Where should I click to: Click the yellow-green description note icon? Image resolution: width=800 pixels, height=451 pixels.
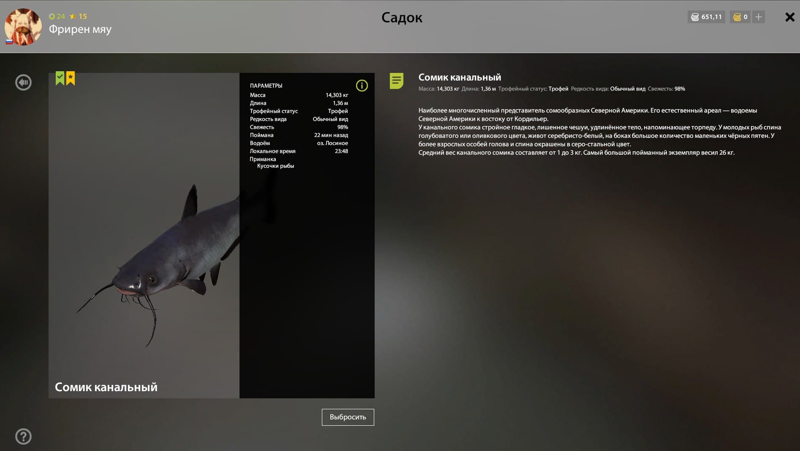pyautogui.click(x=396, y=81)
